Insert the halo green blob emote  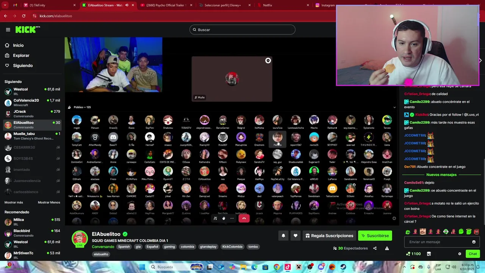[469, 232]
